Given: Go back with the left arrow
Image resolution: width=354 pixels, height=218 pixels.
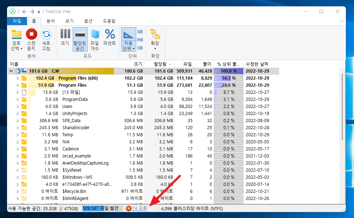Looking at the screenshot, I should click(24, 11).
